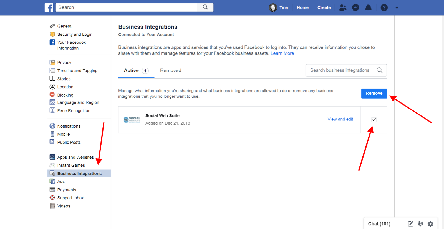This screenshot has width=444, height=229.
Task: Click the search magnifier button in top bar
Action: point(205,7)
